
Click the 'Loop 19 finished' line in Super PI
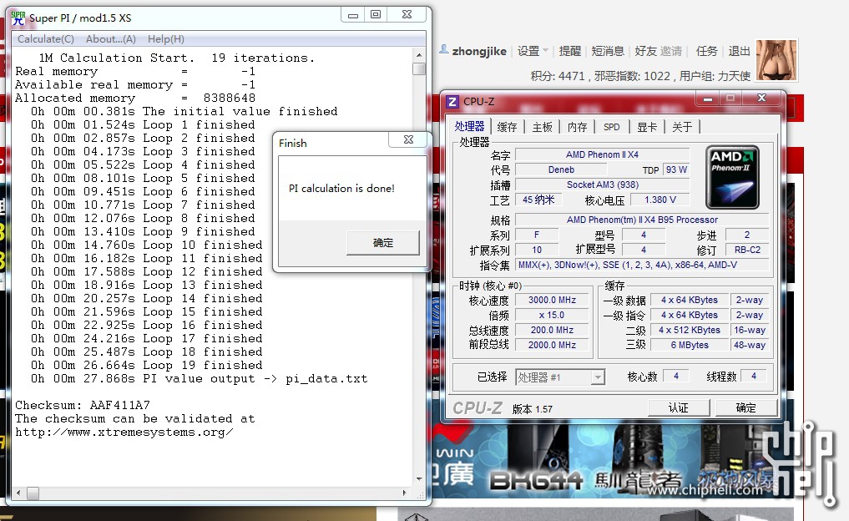coord(203,365)
